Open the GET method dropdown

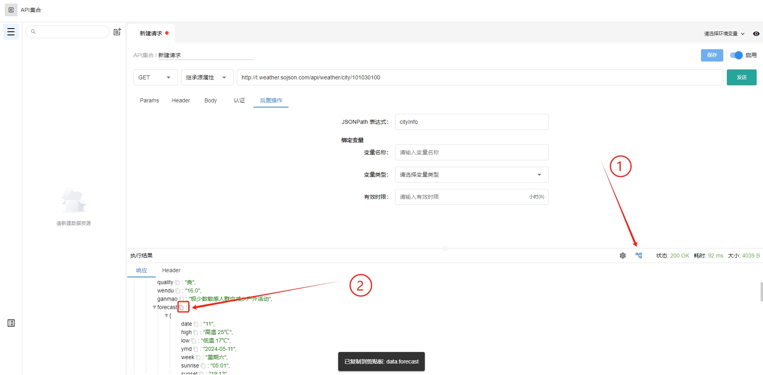[155, 77]
